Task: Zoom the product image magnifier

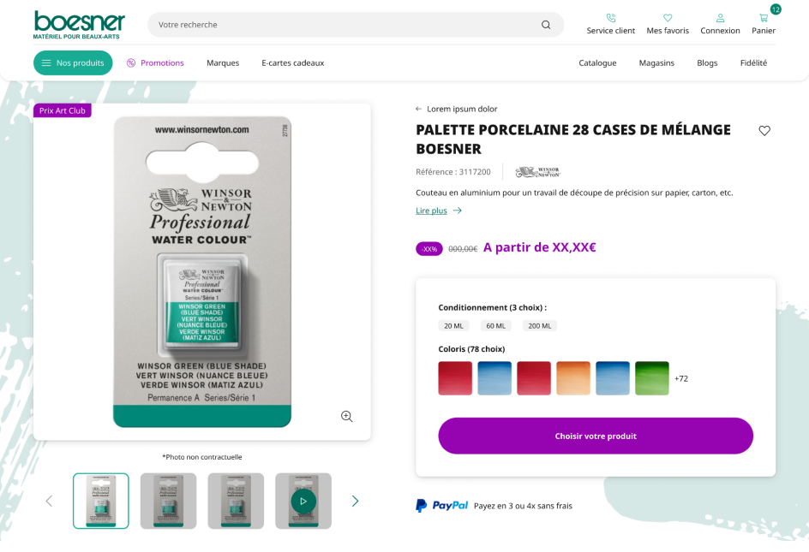Action: 346,416
